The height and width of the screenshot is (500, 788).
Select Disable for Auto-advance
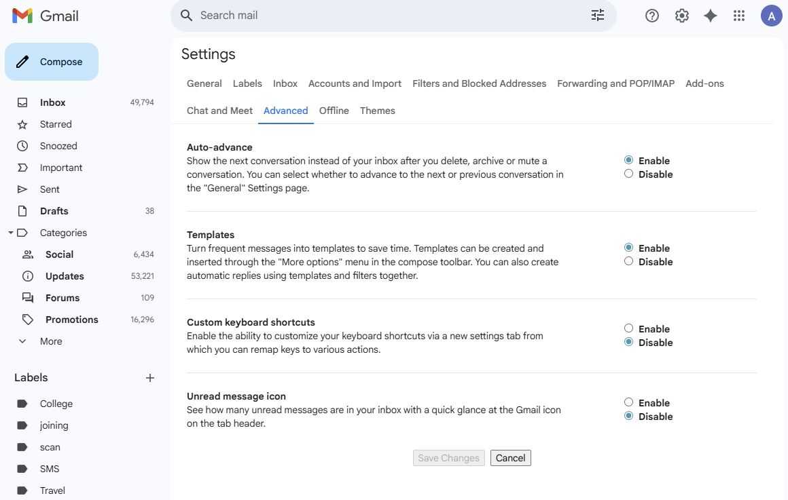(x=628, y=174)
